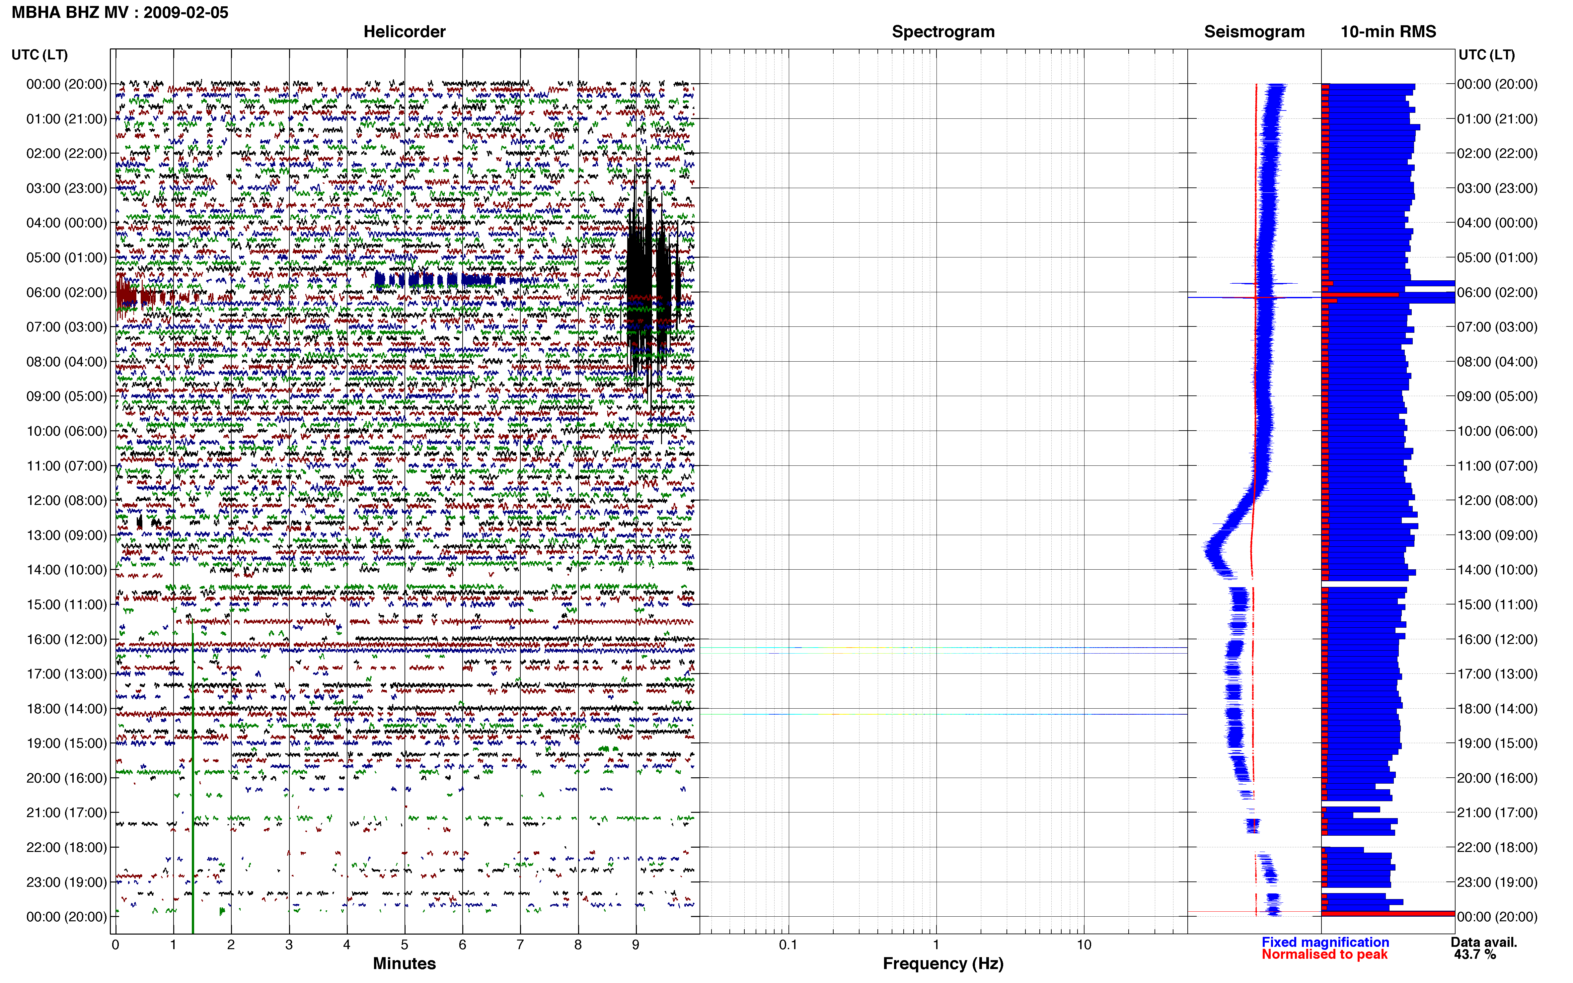Click left time label '00:00 (20:00)' at top
Viewport: 1573px width, 983px height.
tap(66, 84)
